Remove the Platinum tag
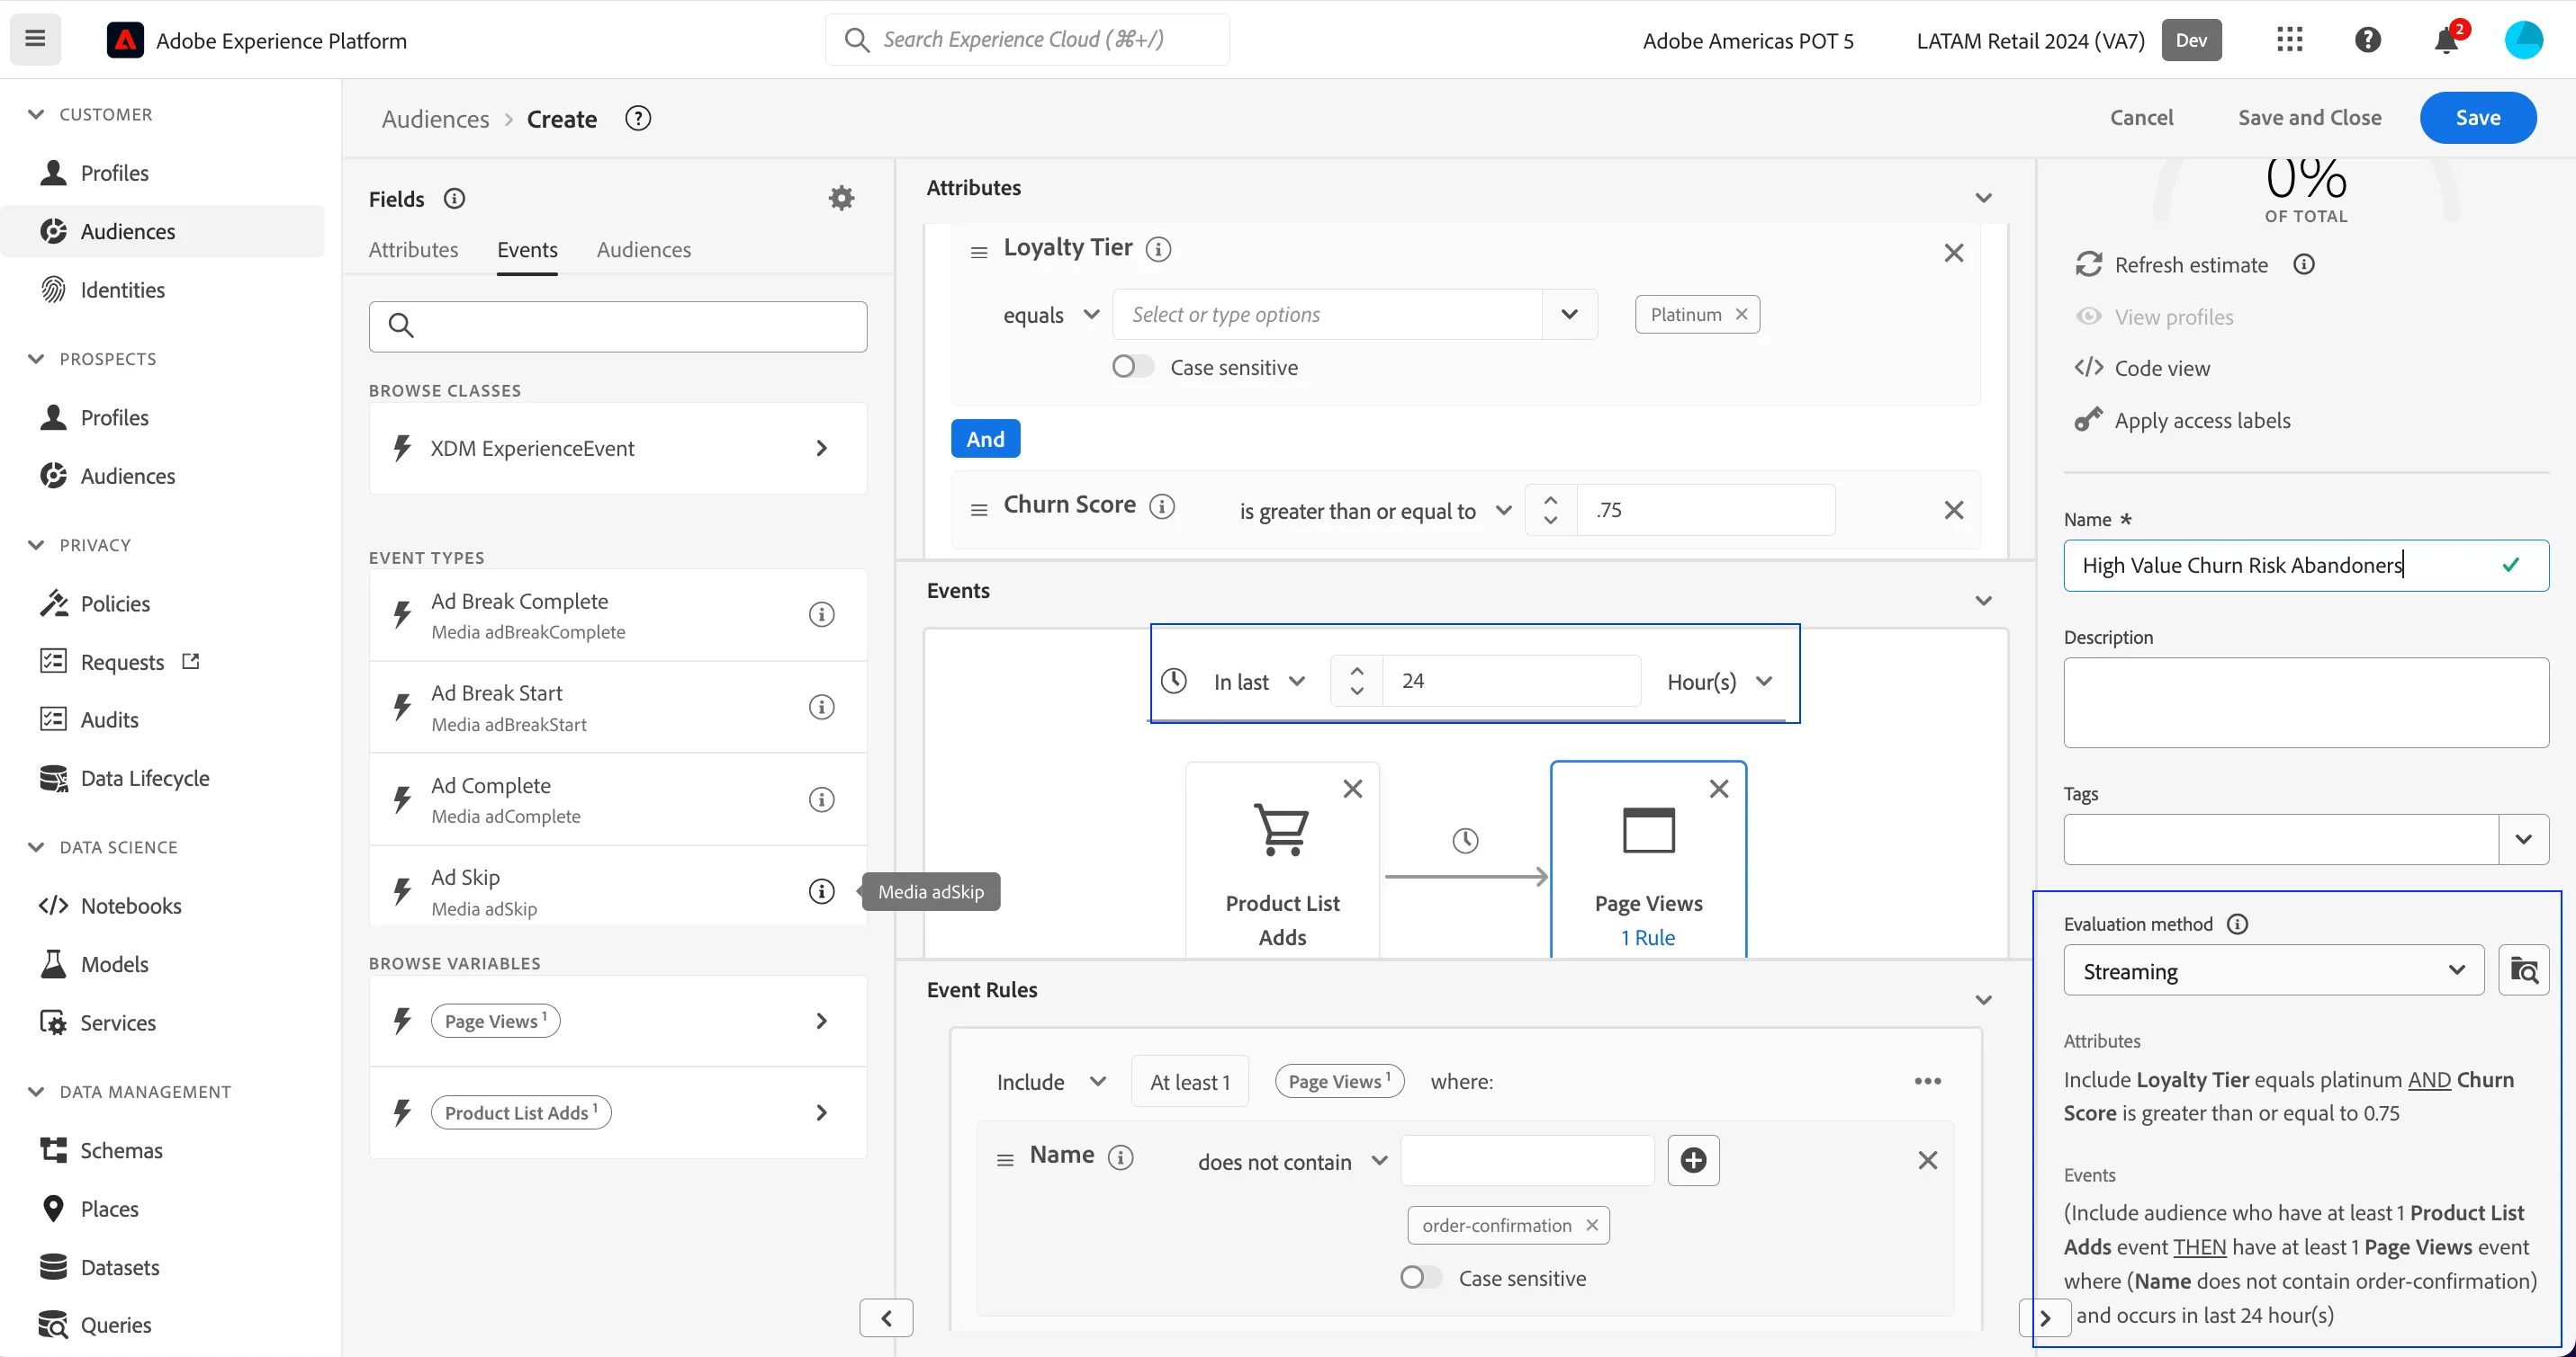Viewport: 2576px width, 1357px height. point(1741,315)
